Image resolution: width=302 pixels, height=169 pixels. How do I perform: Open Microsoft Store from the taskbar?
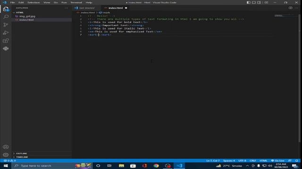pyautogui.click(x=133, y=166)
